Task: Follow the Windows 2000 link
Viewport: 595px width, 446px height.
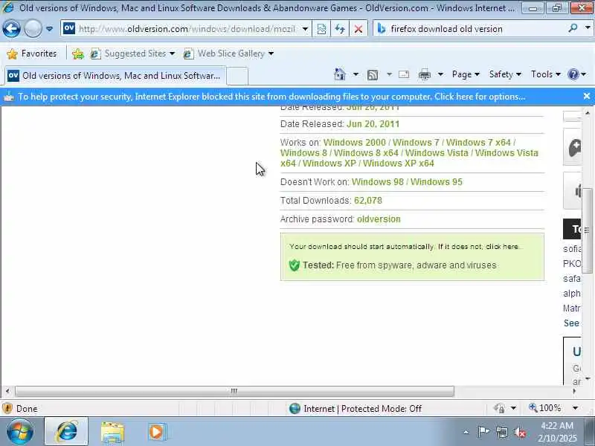Action: [x=355, y=143]
